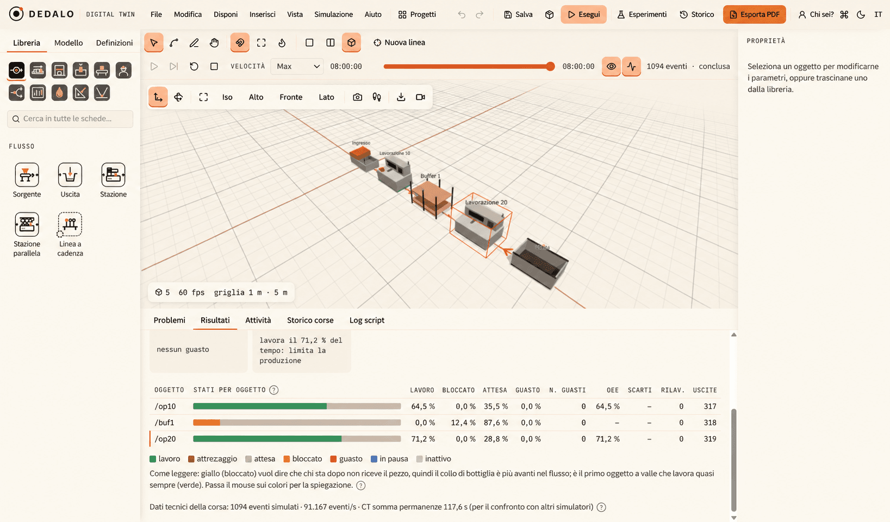Viewport: 890px width, 522px height.
Task: Click the flame heatmap icon
Action: (x=282, y=42)
